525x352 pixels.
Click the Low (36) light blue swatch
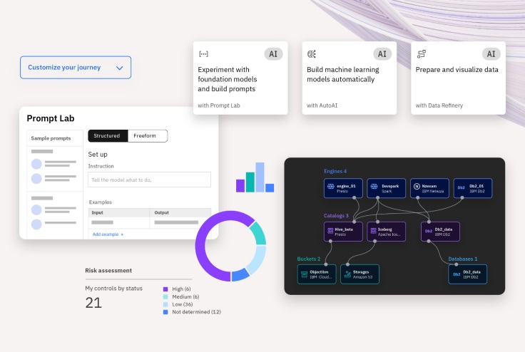click(x=165, y=304)
